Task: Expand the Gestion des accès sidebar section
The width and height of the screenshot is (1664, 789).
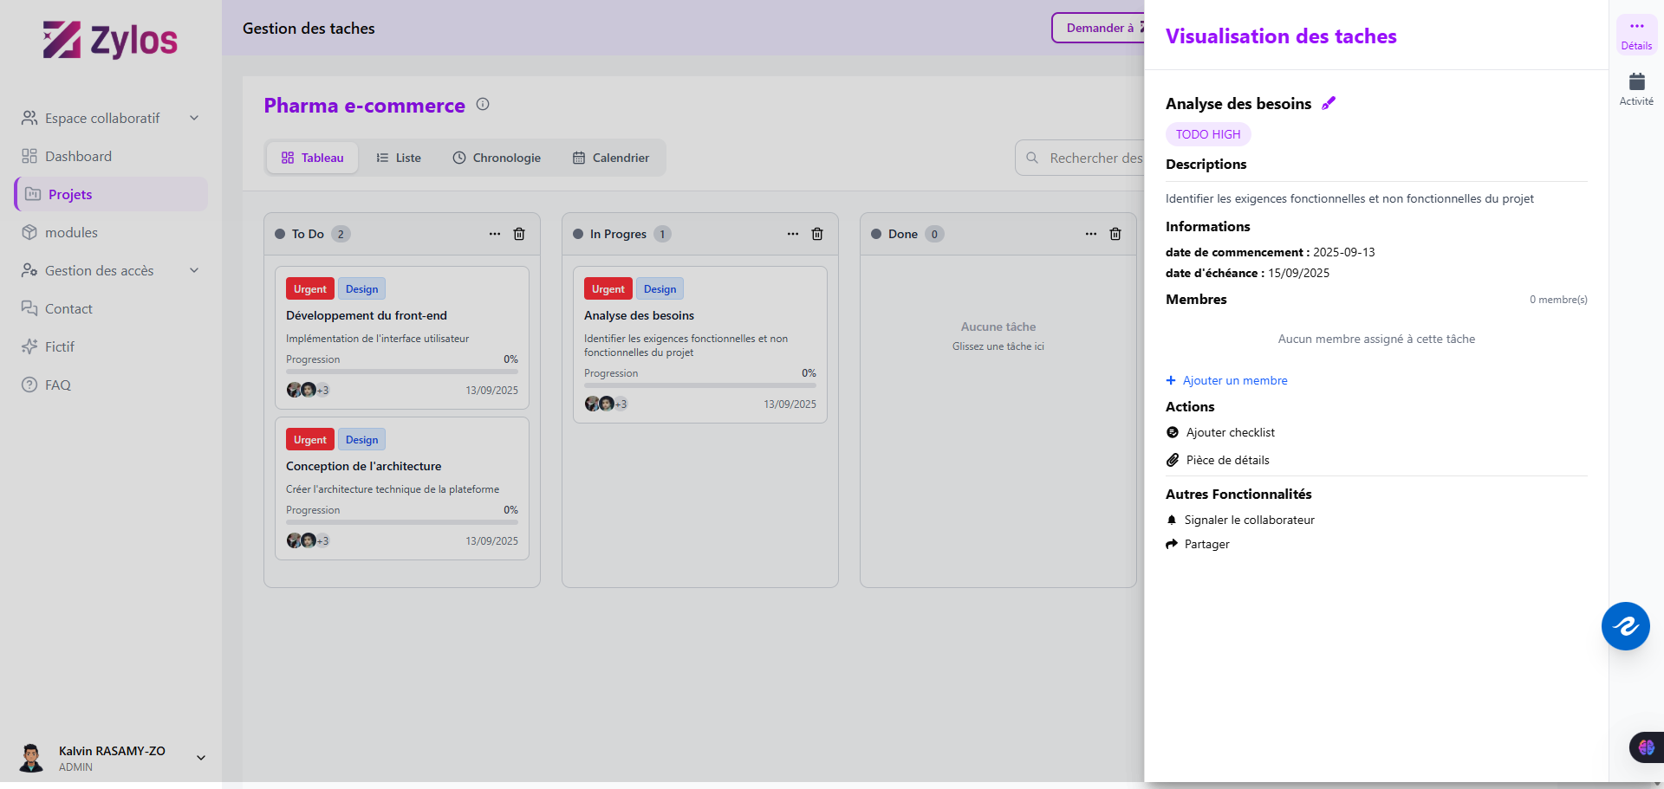Action: (x=193, y=270)
